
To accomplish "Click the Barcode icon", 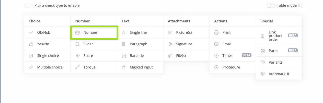I will [x=124, y=56].
